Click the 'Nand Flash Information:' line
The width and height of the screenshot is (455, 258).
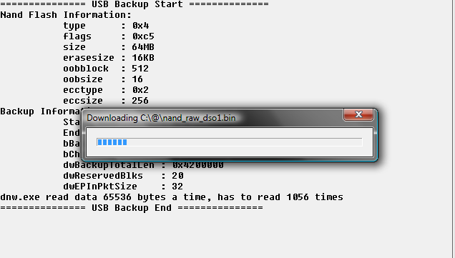(x=66, y=15)
